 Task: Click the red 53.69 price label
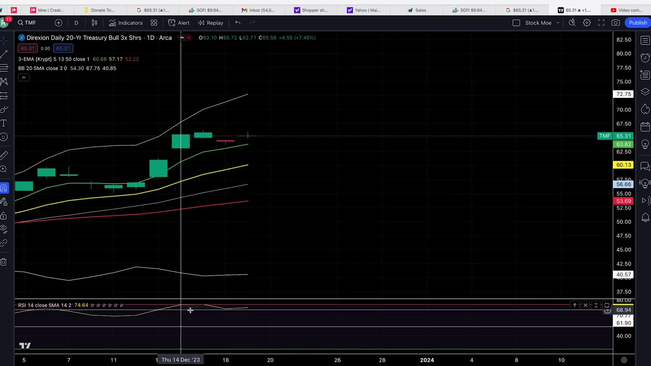(x=624, y=201)
